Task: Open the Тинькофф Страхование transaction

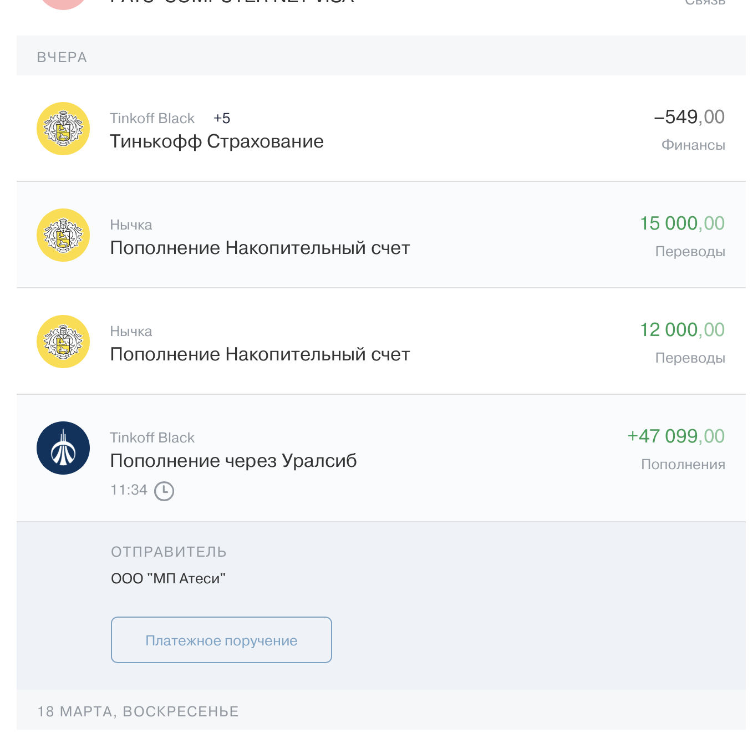Action: coord(216,141)
